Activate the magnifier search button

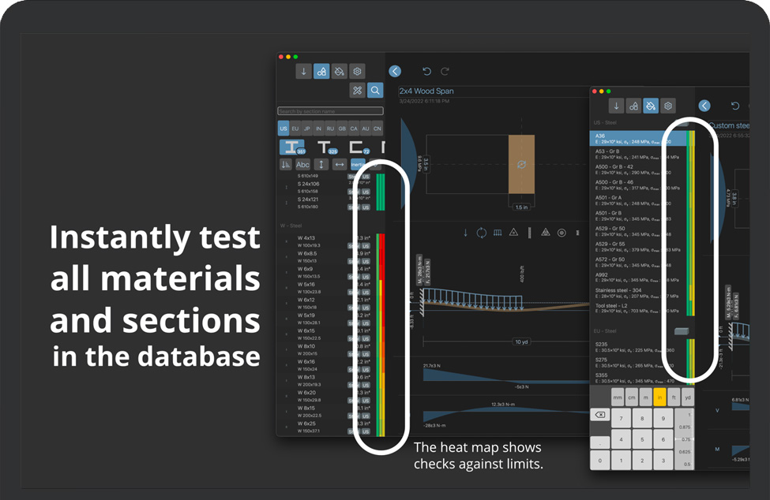point(375,90)
